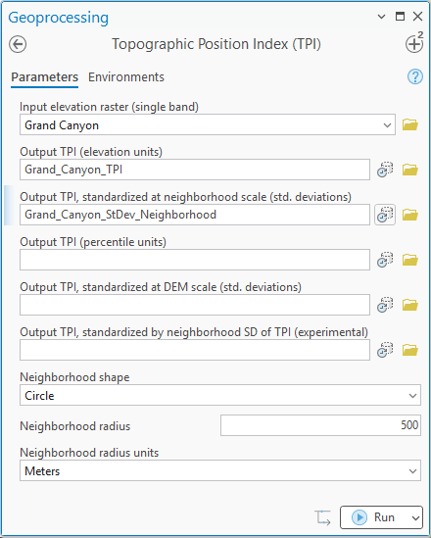
Task: Toggle memory workspace icon for Output TPI (elevation units)
Action: pyautogui.click(x=385, y=170)
